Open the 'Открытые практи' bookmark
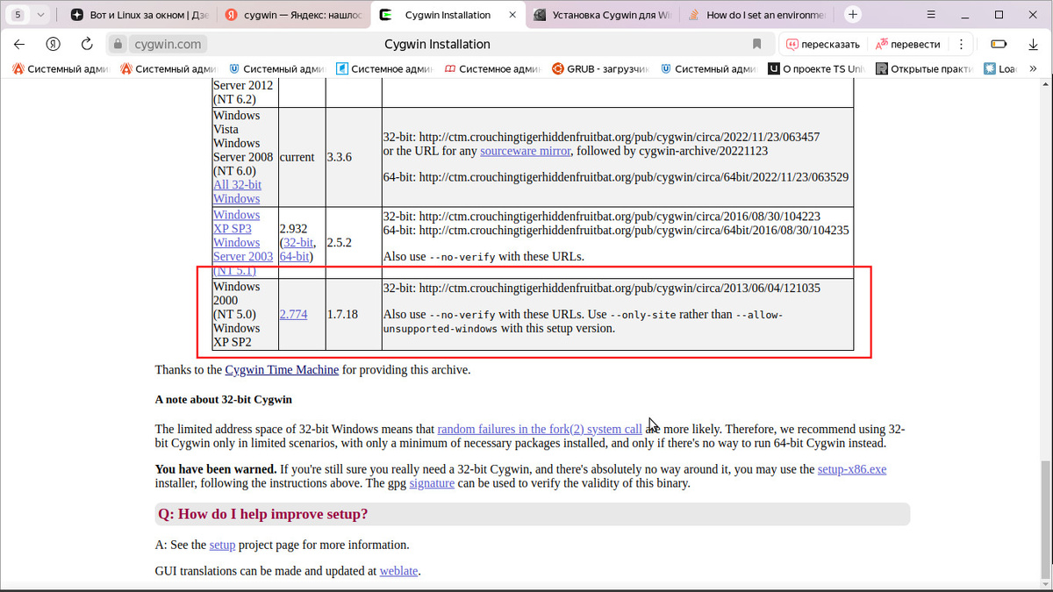 [x=924, y=68]
